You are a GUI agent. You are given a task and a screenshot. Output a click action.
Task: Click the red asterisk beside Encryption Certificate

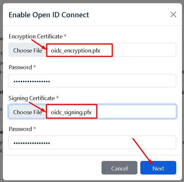[x=65, y=36]
